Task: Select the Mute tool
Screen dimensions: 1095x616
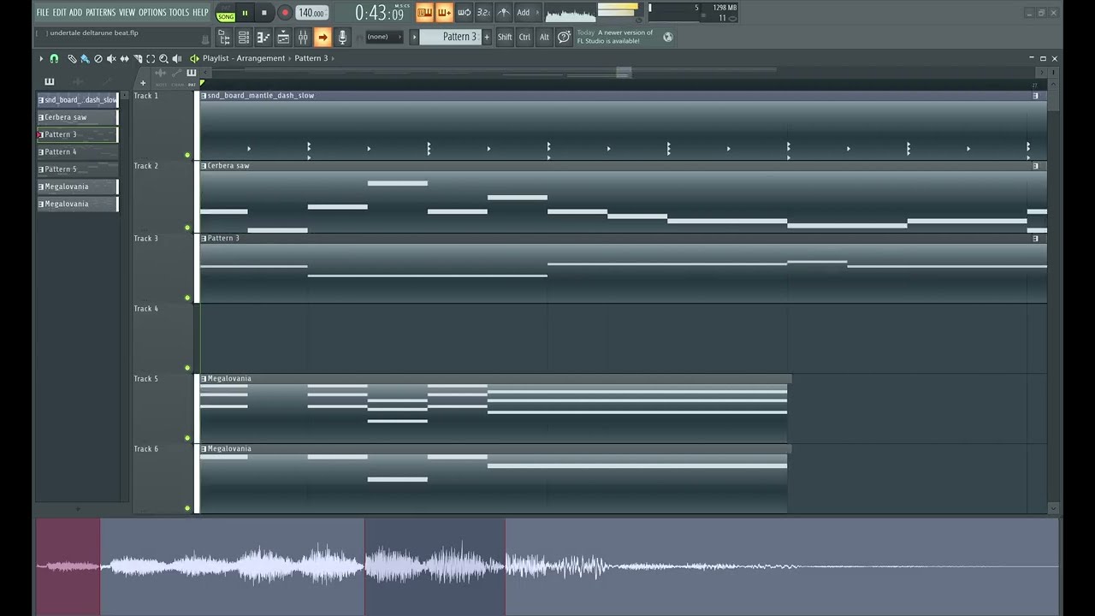Action: [x=111, y=58]
